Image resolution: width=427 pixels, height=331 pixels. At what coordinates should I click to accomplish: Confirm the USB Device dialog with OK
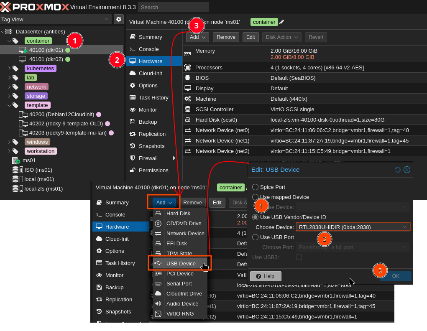point(396,276)
